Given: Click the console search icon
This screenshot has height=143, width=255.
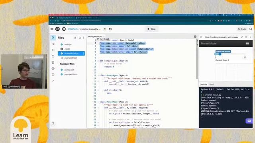Looking at the screenshot, I should 246,89.
